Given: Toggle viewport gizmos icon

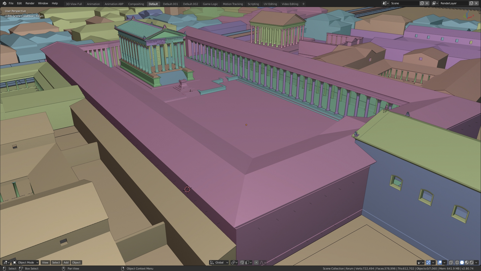Looking at the screenshot, I should [x=428, y=262].
